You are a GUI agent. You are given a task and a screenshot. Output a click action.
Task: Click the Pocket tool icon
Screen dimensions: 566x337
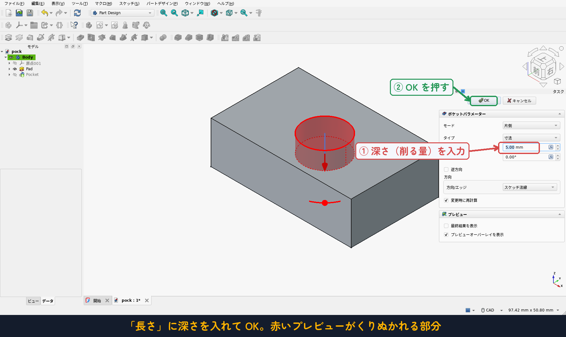pyautogui.click(x=80, y=38)
